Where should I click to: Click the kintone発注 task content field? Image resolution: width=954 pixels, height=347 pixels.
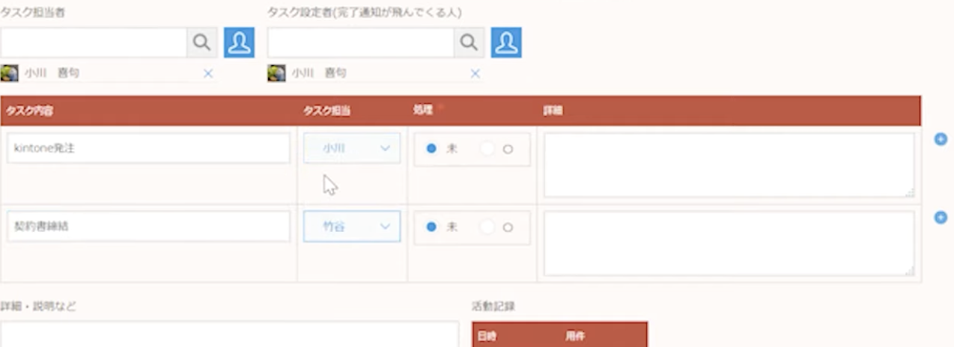point(148,148)
